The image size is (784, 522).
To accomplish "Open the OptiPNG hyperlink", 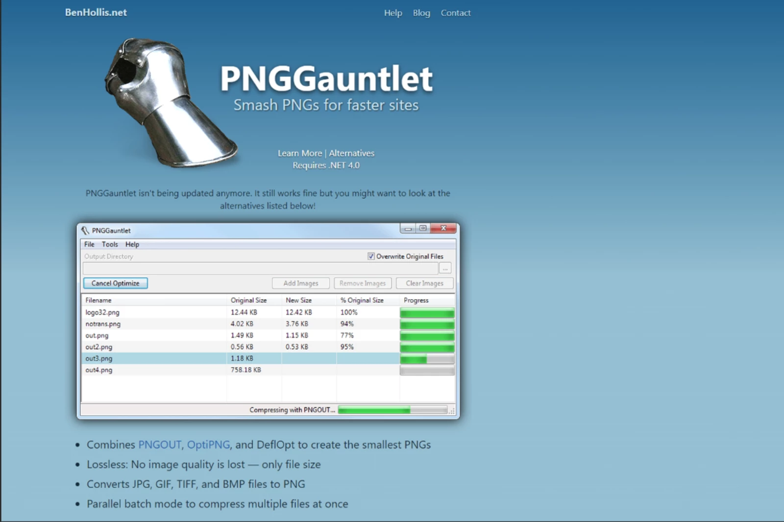I will click(208, 445).
